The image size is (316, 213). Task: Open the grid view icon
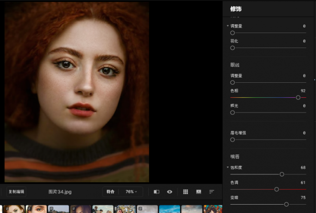pyautogui.click(x=185, y=192)
